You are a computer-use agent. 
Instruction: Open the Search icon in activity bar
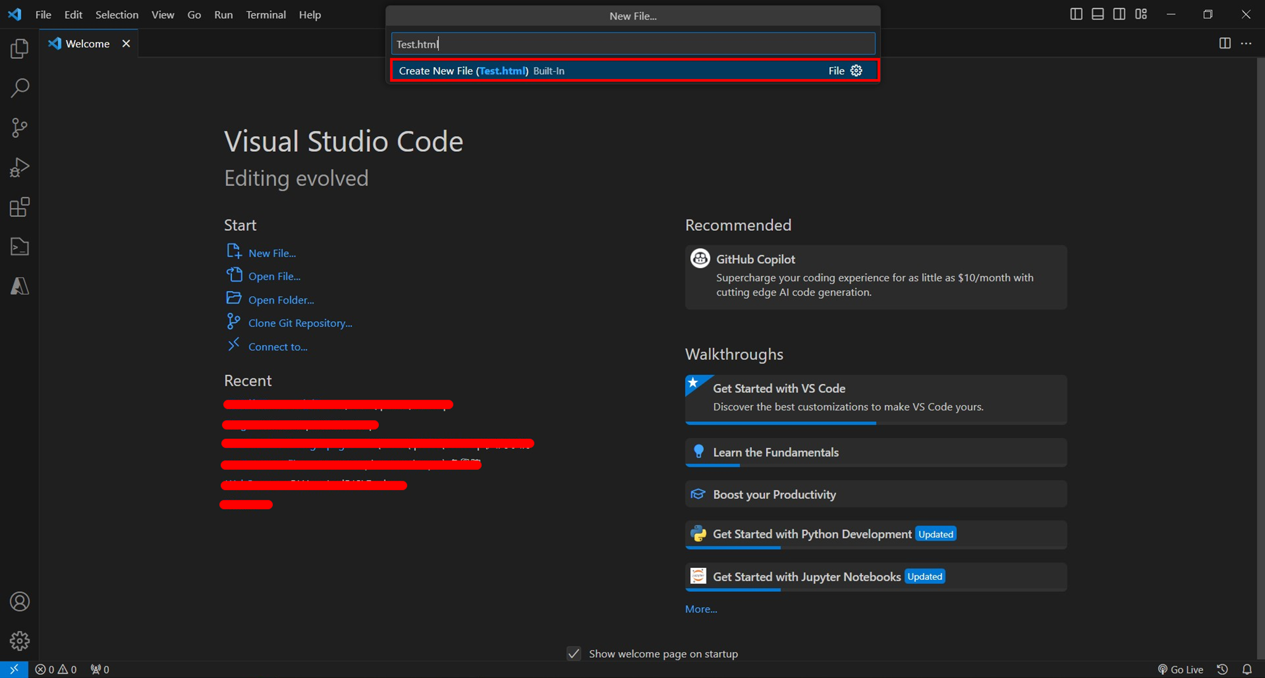tap(19, 88)
